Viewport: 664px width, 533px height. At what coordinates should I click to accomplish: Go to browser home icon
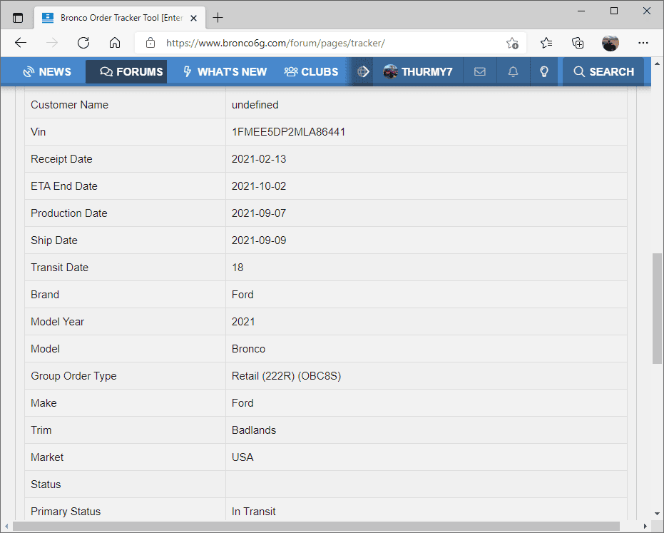pos(115,43)
